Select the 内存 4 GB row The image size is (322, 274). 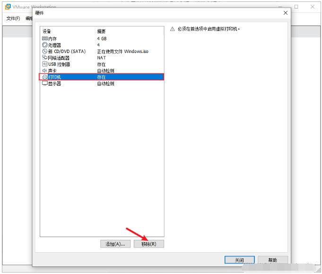tap(102, 39)
